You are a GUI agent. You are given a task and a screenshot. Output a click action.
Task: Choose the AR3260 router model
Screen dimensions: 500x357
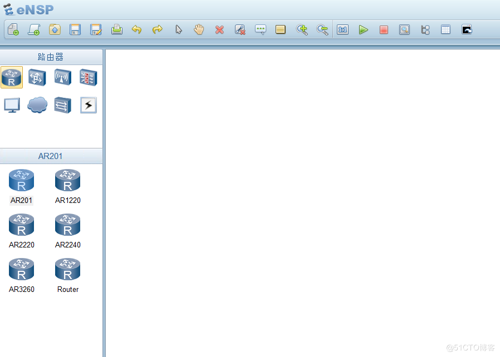21,276
